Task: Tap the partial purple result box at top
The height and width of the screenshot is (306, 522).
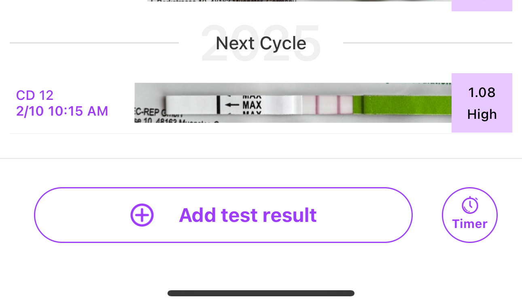Action: pos(482,5)
